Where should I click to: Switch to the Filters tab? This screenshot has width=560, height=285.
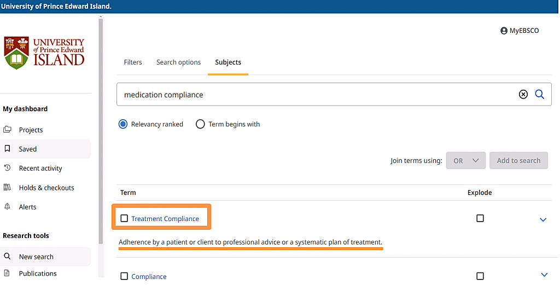coord(133,62)
